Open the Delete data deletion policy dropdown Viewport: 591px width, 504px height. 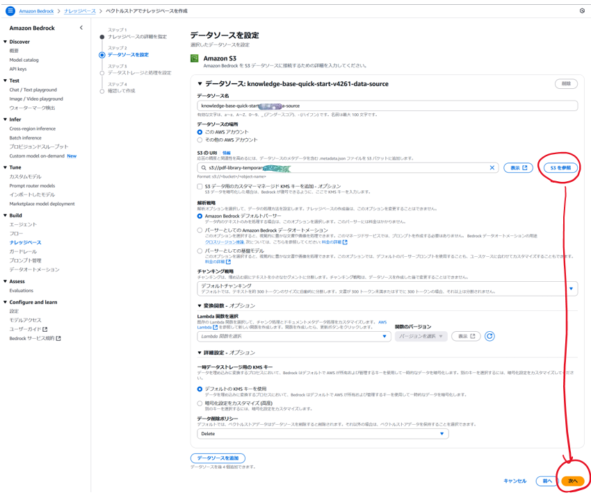(323, 434)
